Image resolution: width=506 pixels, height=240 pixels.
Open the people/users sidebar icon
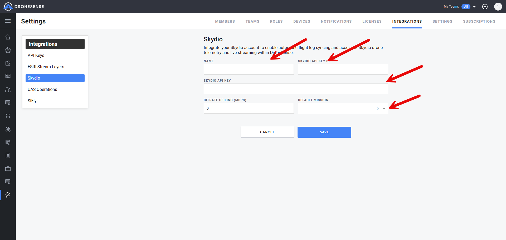[x=8, y=90]
